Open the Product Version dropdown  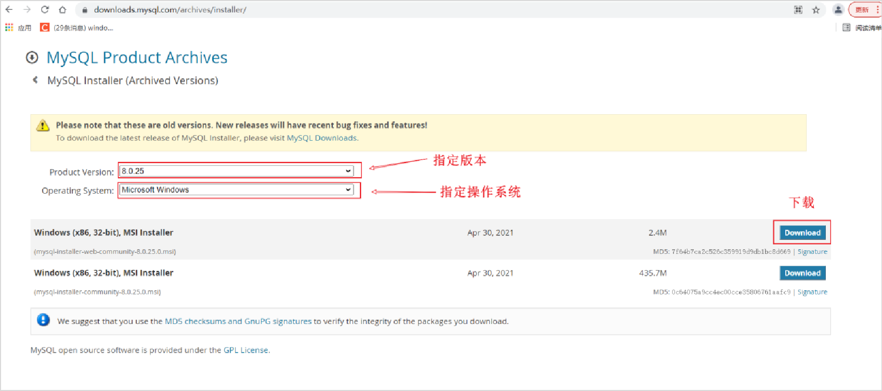(237, 171)
